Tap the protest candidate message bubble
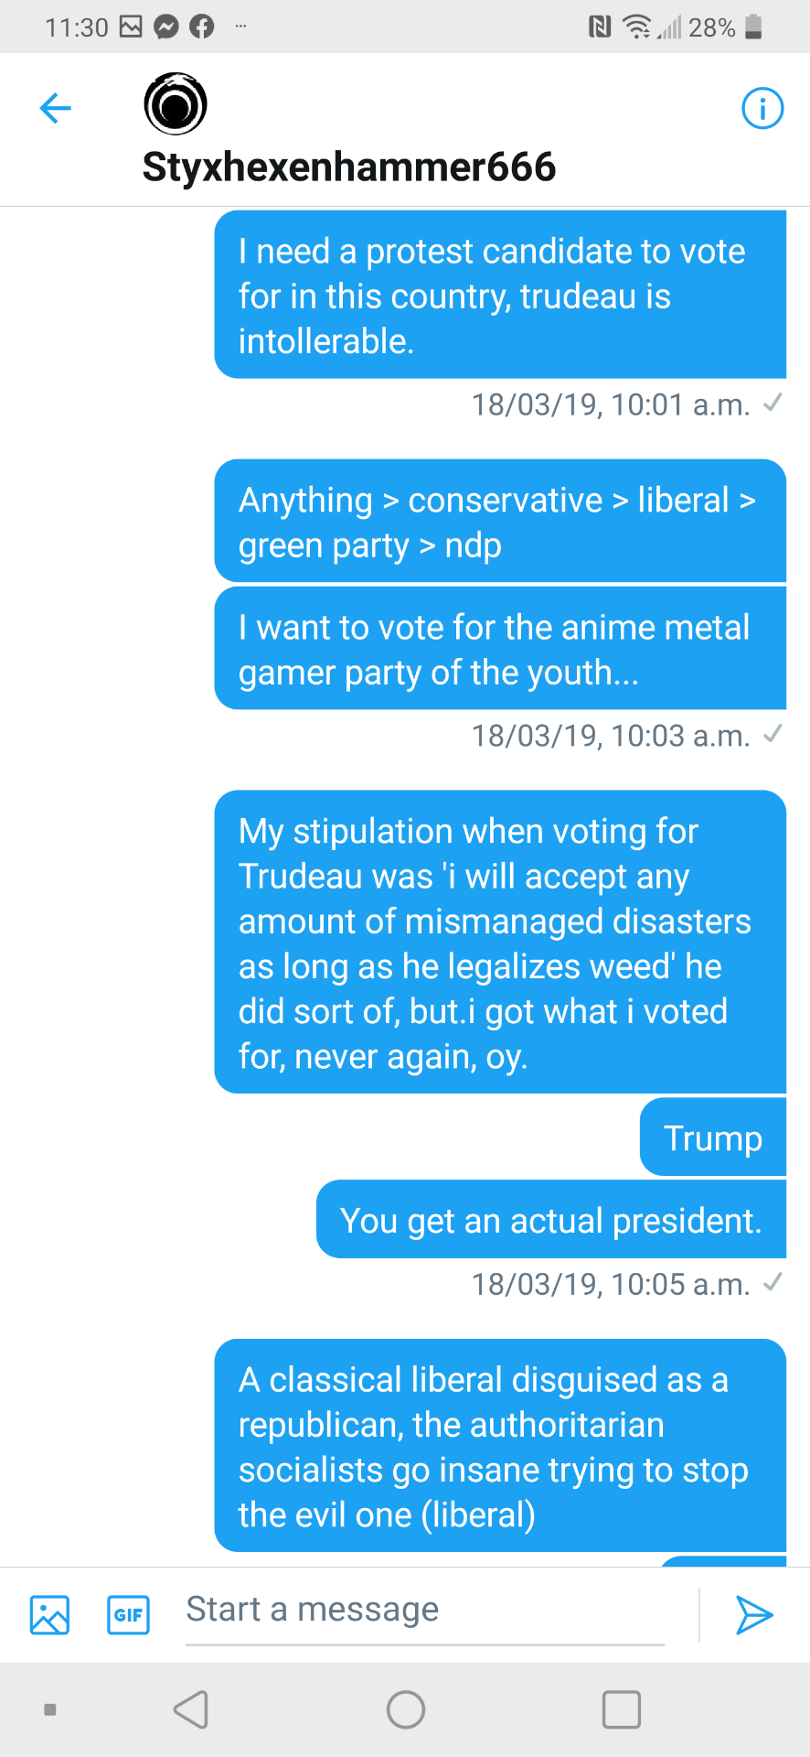The image size is (810, 1757). pyautogui.click(x=500, y=296)
